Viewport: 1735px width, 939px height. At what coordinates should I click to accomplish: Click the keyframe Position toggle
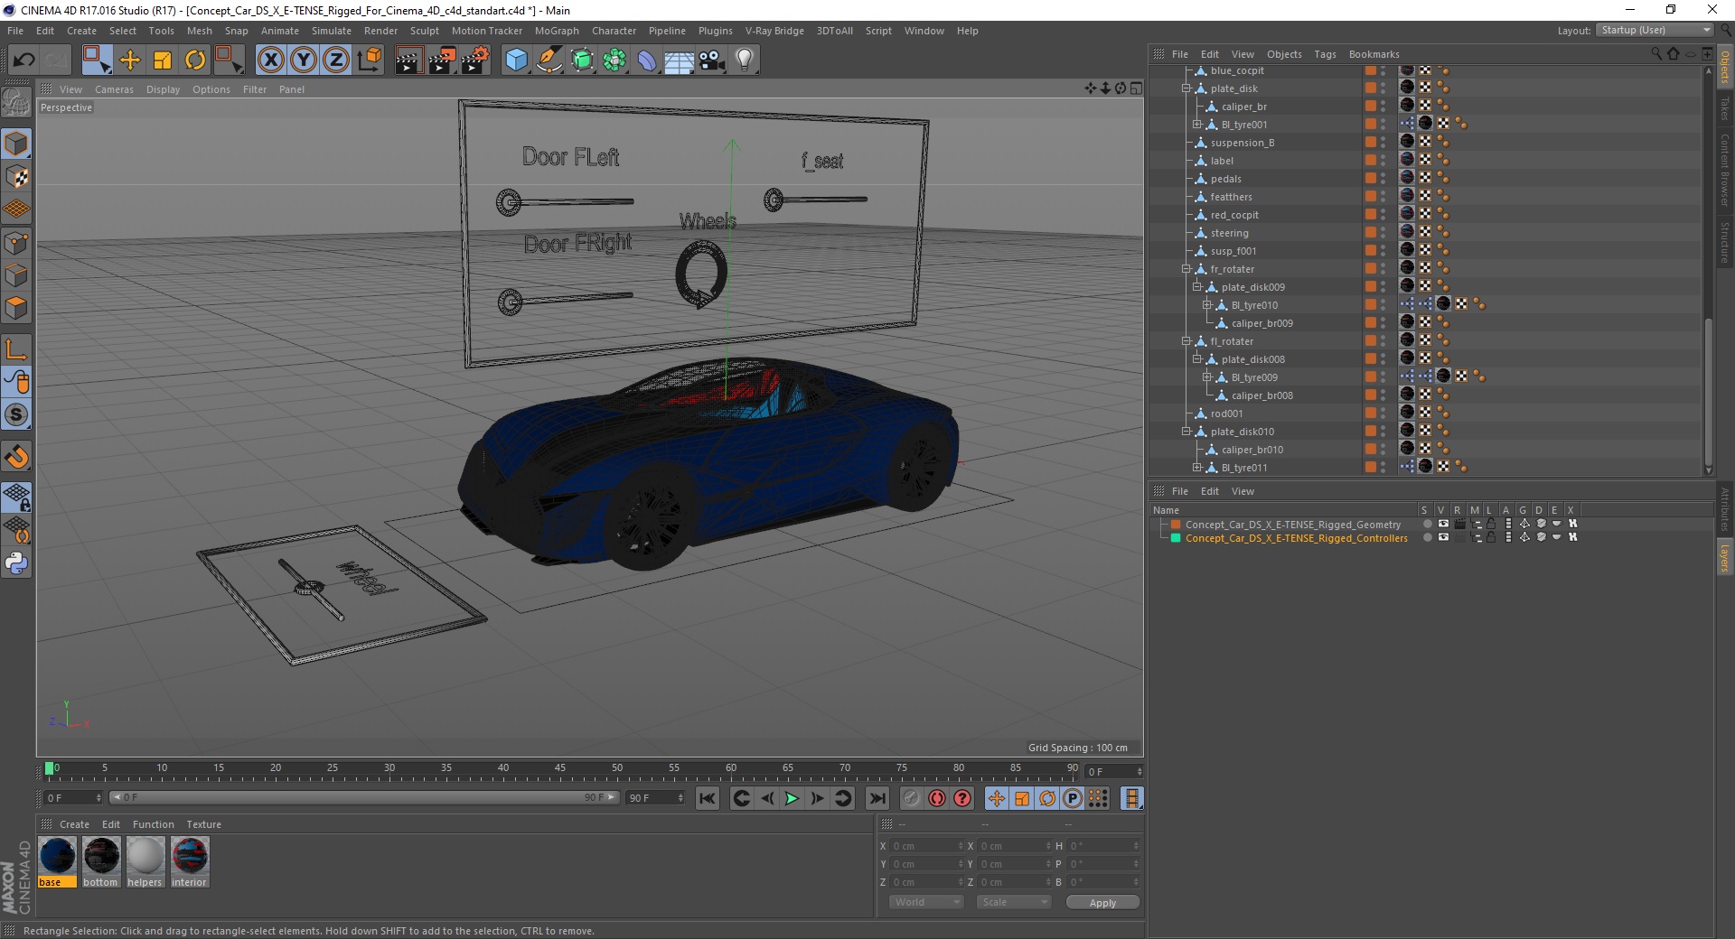point(997,798)
